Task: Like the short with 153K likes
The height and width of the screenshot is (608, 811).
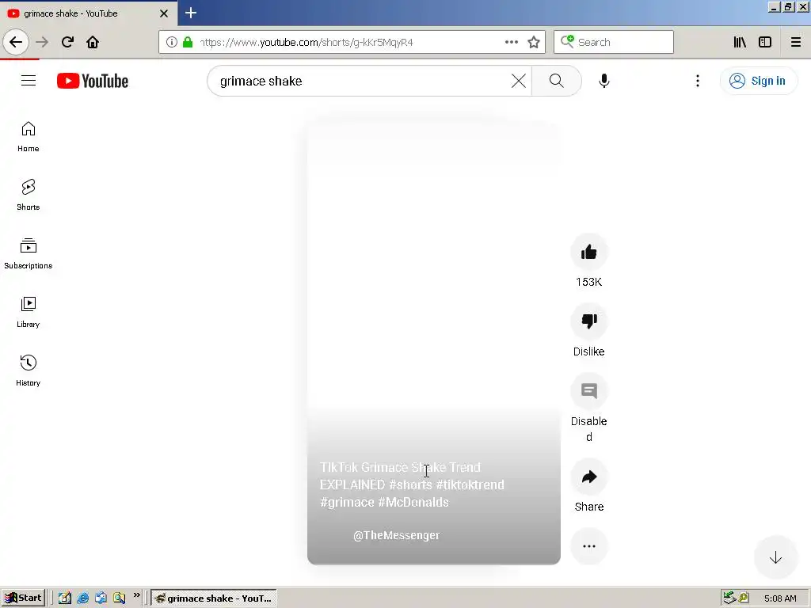Action: point(588,253)
